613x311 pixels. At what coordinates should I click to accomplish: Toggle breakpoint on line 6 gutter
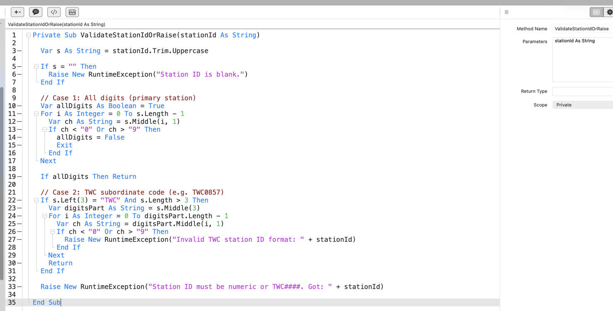click(x=19, y=75)
